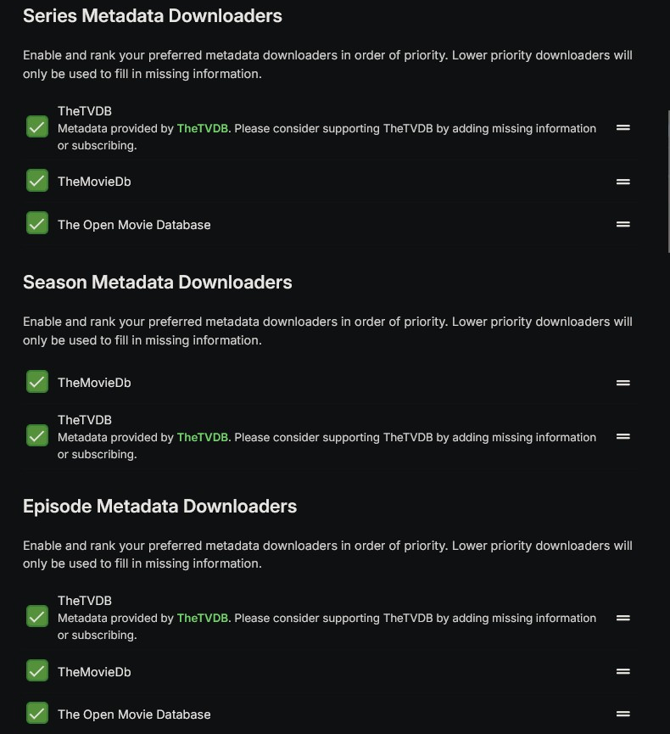
Task: Open TheTVDB link in Series section
Action: (203, 129)
